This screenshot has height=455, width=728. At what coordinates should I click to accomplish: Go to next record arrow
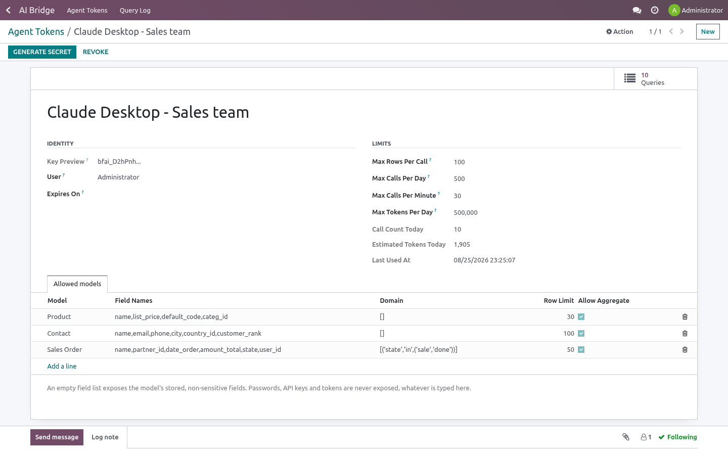(682, 31)
